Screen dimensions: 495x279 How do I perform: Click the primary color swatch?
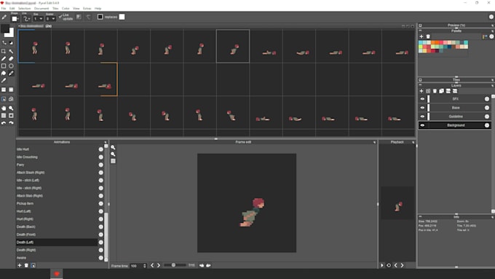[4, 28]
